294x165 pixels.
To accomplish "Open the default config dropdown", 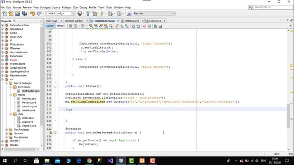I will click(x=60, y=13).
